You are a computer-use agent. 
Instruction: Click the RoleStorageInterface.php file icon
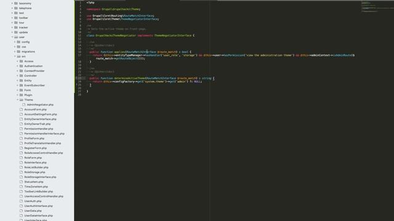tap(22, 177)
